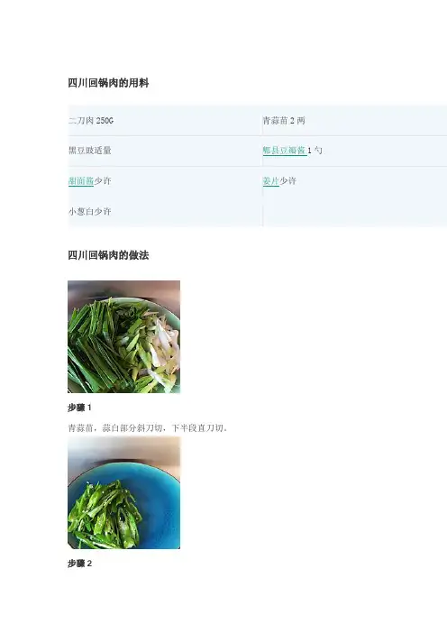Follow the 姜片 ingredient link
This screenshot has width=447, height=633.
tap(270, 181)
